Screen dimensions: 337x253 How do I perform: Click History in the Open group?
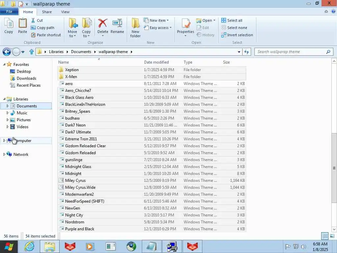[x=205, y=35]
